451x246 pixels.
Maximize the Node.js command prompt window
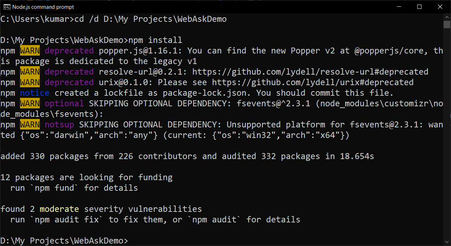tap(419, 7)
